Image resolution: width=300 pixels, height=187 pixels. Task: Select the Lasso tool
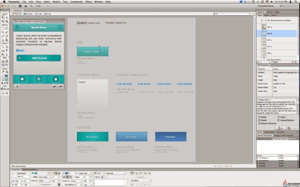coord(6,28)
